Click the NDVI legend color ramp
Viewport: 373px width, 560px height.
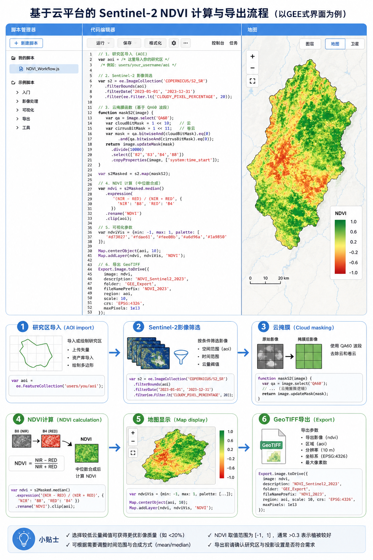[340, 246]
